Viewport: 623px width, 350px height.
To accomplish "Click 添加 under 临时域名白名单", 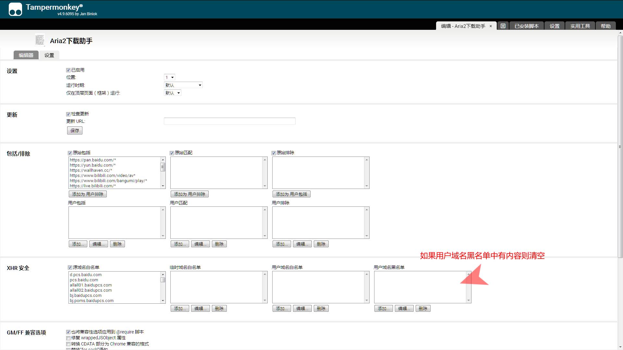I will tap(180, 309).
